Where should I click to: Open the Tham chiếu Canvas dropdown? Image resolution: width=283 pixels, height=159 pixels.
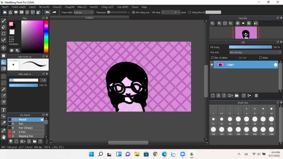(x=83, y=12)
